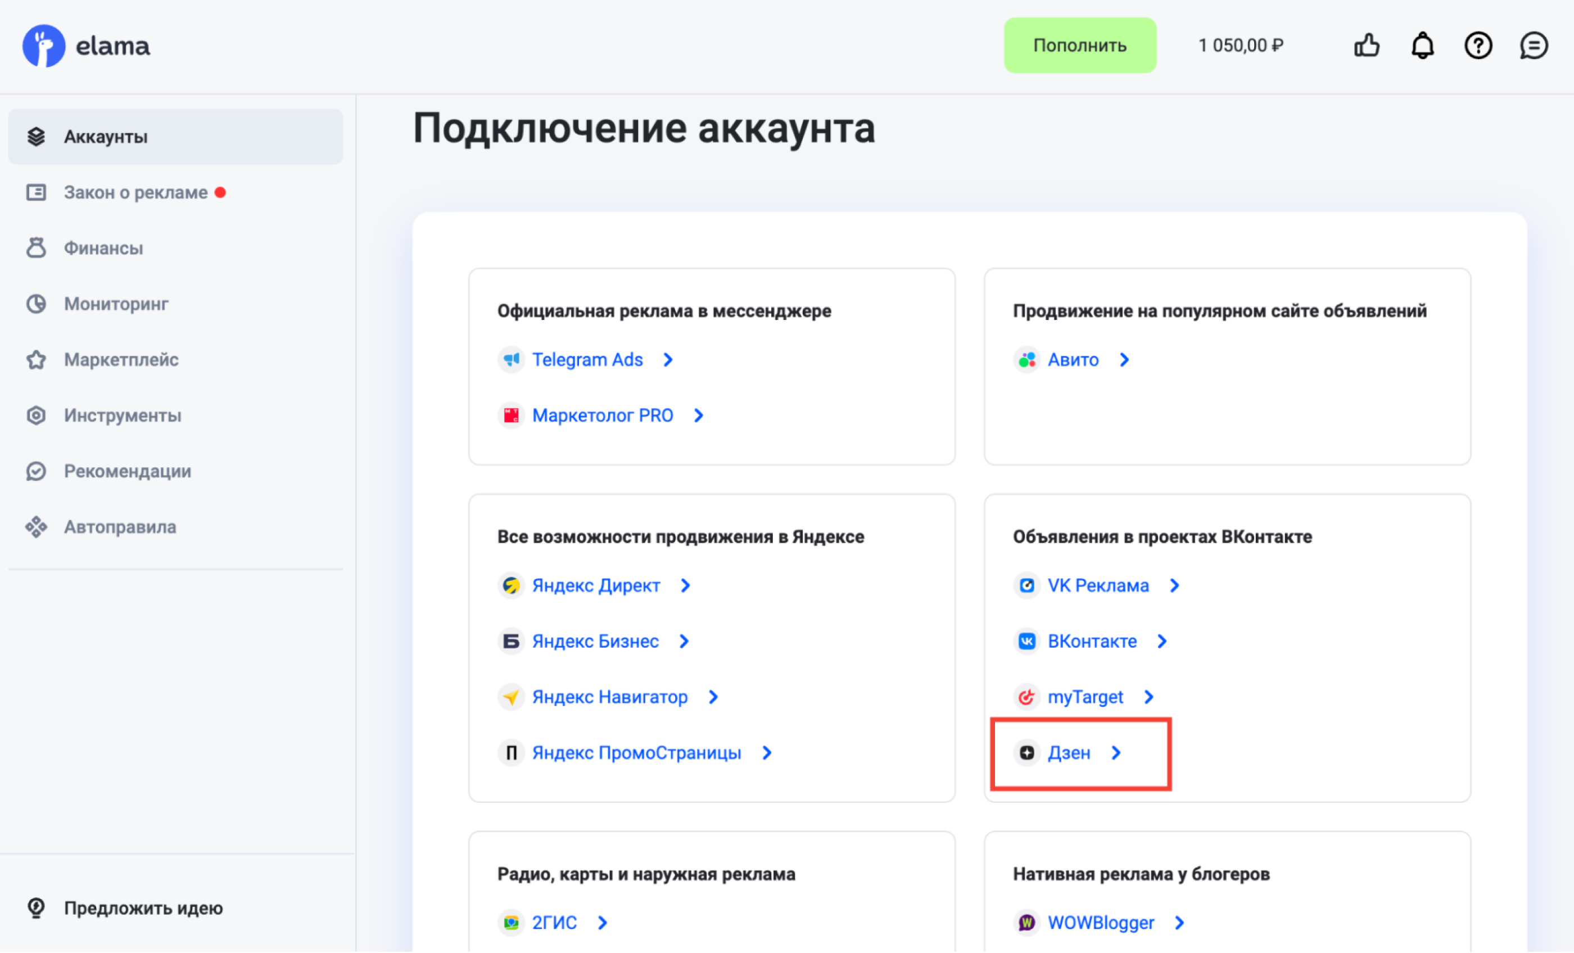1574x953 pixels.
Task: Open Маркетплейс in the sidebar
Action: pos(175,360)
